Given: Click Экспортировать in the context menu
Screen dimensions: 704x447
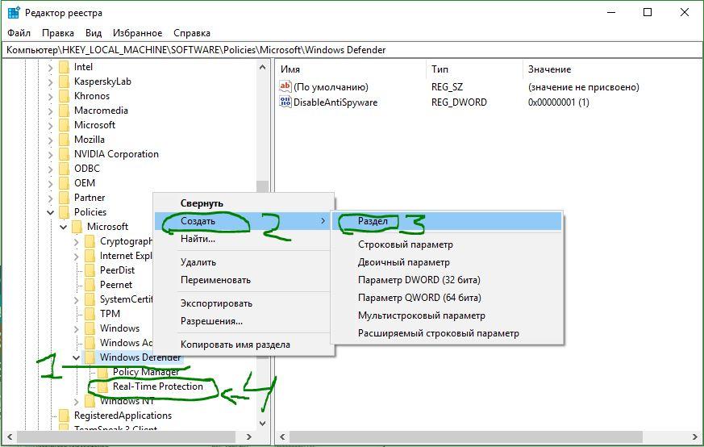Looking at the screenshot, I should click(216, 303).
